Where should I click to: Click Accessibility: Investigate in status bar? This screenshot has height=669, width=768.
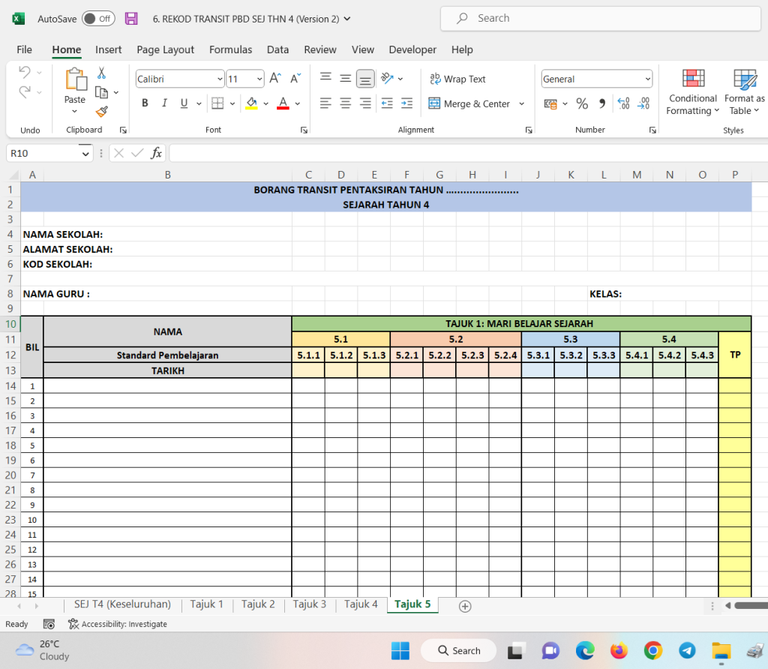[117, 624]
